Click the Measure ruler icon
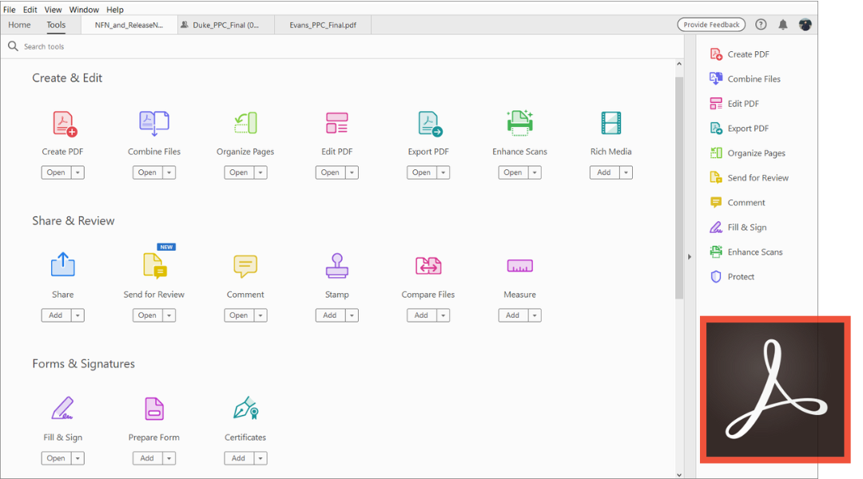The height and width of the screenshot is (479, 863). pyautogui.click(x=519, y=266)
